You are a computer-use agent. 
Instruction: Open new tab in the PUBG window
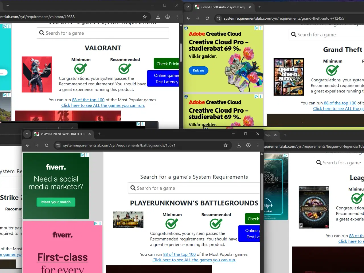coord(99,134)
